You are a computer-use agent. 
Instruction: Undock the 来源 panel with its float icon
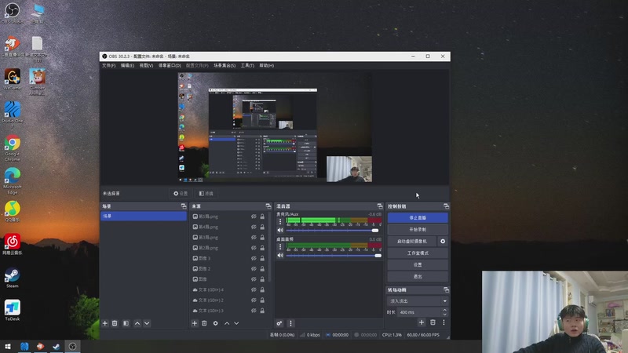268,206
